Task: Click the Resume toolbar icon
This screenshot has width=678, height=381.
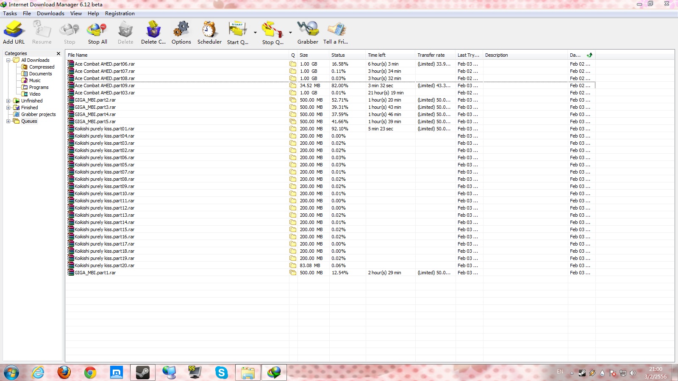Action: (x=42, y=33)
